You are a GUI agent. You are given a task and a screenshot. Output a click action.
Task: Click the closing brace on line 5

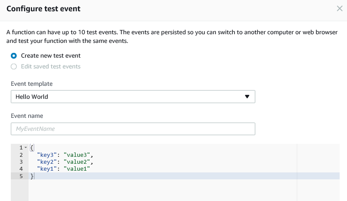pos(31,175)
